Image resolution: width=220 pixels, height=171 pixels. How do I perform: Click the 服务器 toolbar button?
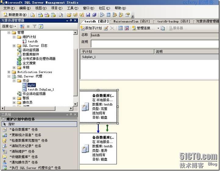[178, 28]
